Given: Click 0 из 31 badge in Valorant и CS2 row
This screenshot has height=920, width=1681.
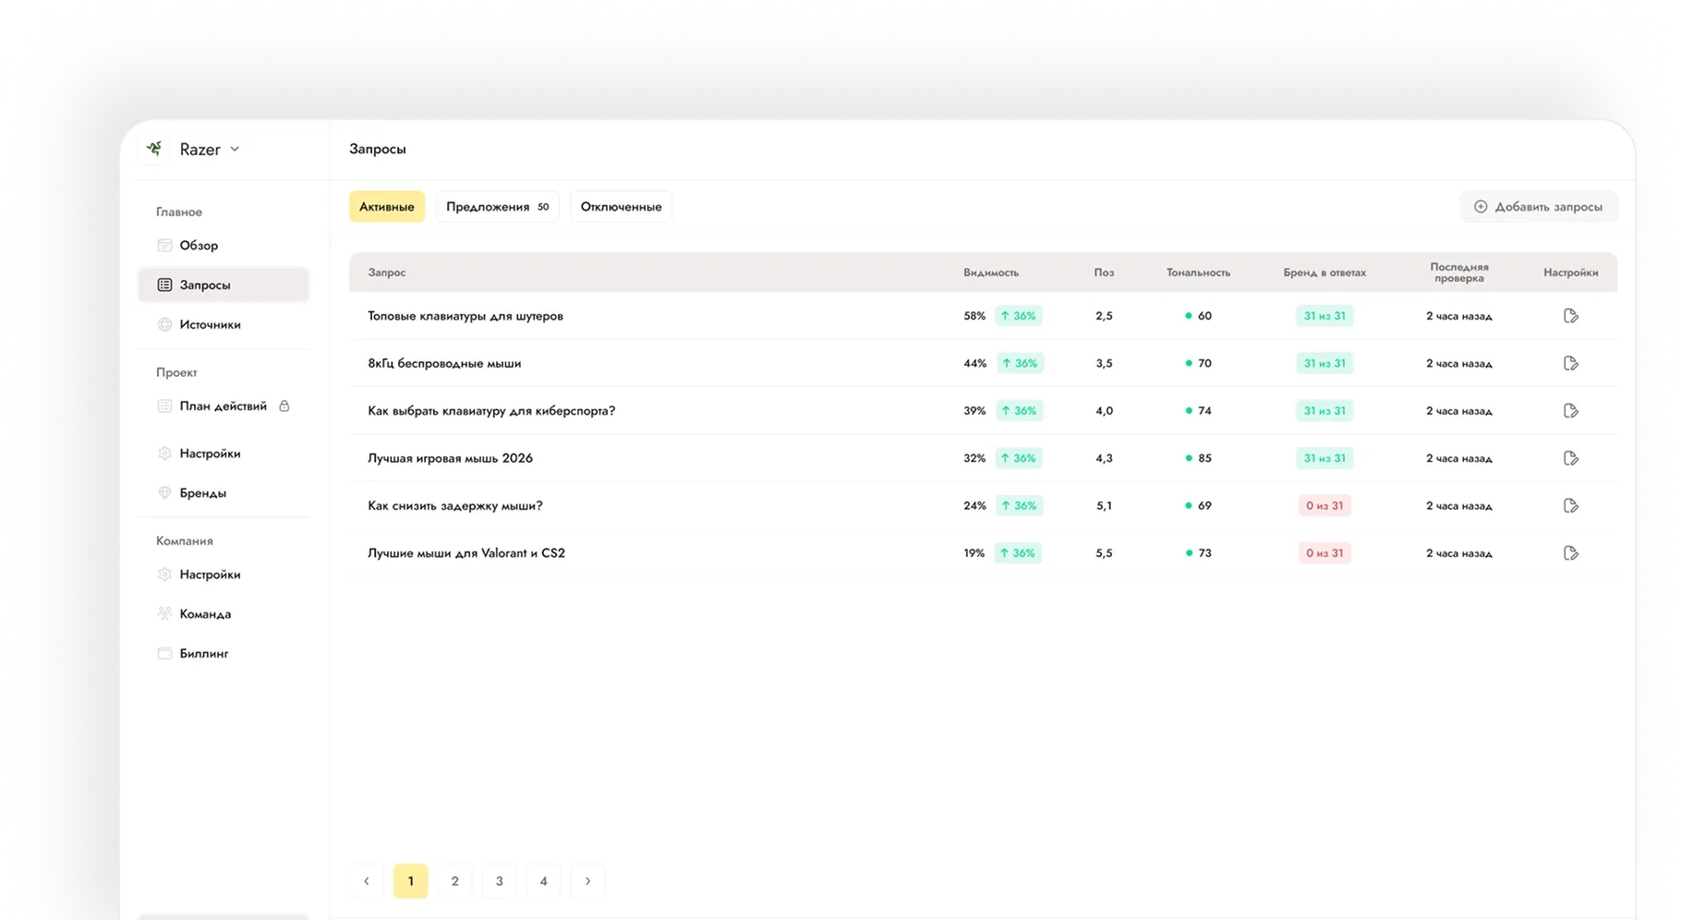Looking at the screenshot, I should coord(1324,553).
